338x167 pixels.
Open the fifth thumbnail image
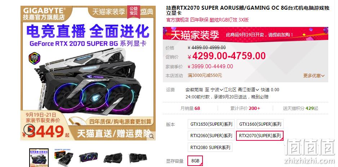[138, 158]
